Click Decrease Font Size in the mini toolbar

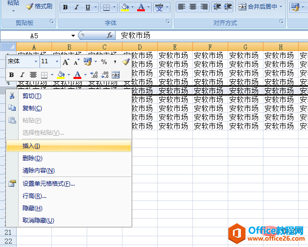pos(76,62)
